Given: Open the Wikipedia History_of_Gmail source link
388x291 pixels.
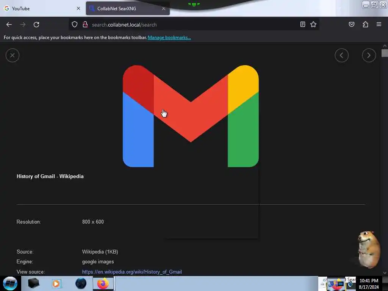Looking at the screenshot, I should click(132, 272).
